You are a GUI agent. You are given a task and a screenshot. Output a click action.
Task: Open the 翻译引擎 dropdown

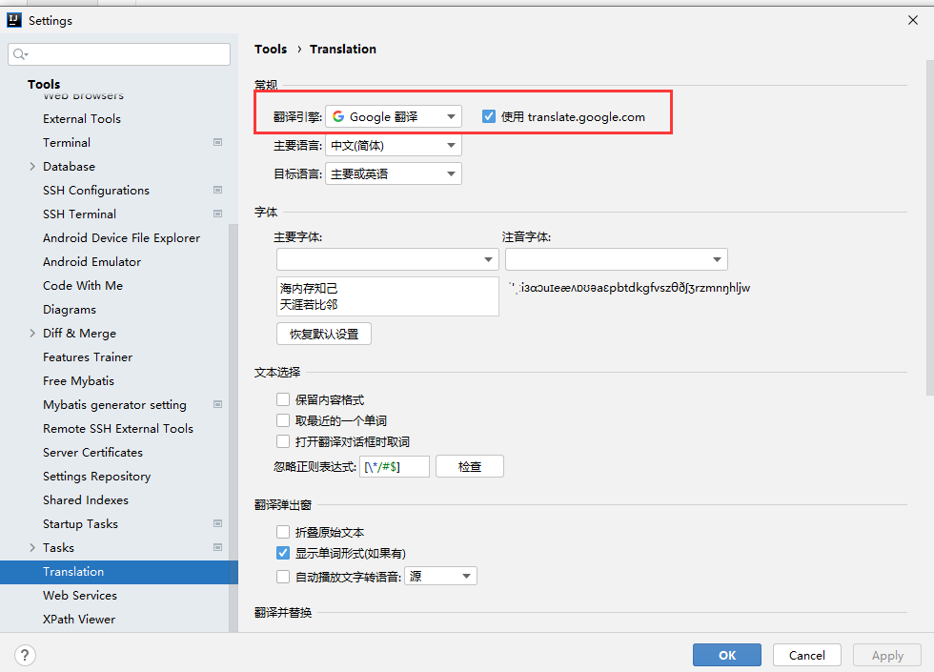[452, 115]
